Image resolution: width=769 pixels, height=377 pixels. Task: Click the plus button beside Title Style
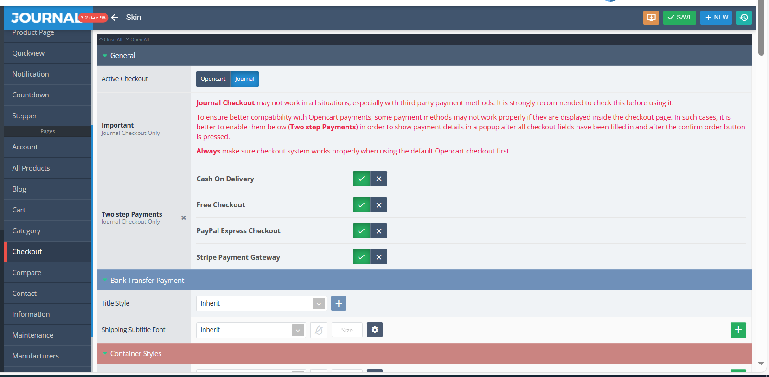pos(339,303)
